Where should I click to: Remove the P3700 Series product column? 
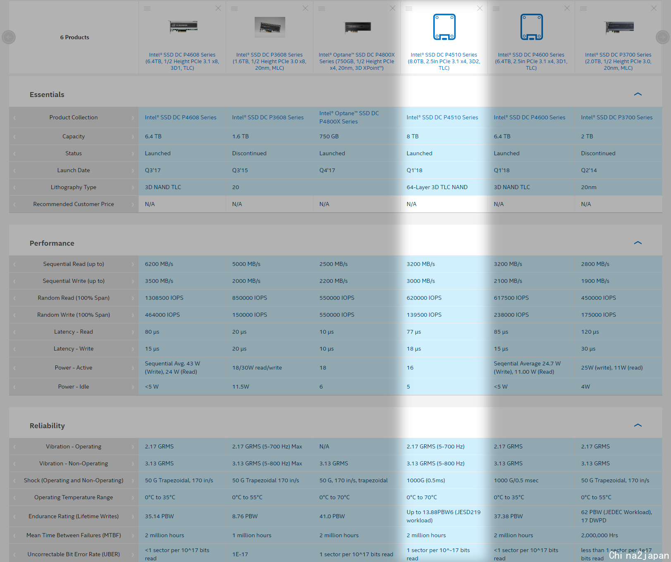654,8
